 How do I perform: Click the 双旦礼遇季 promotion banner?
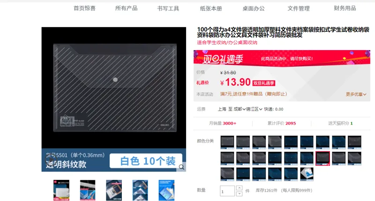tap(282, 58)
